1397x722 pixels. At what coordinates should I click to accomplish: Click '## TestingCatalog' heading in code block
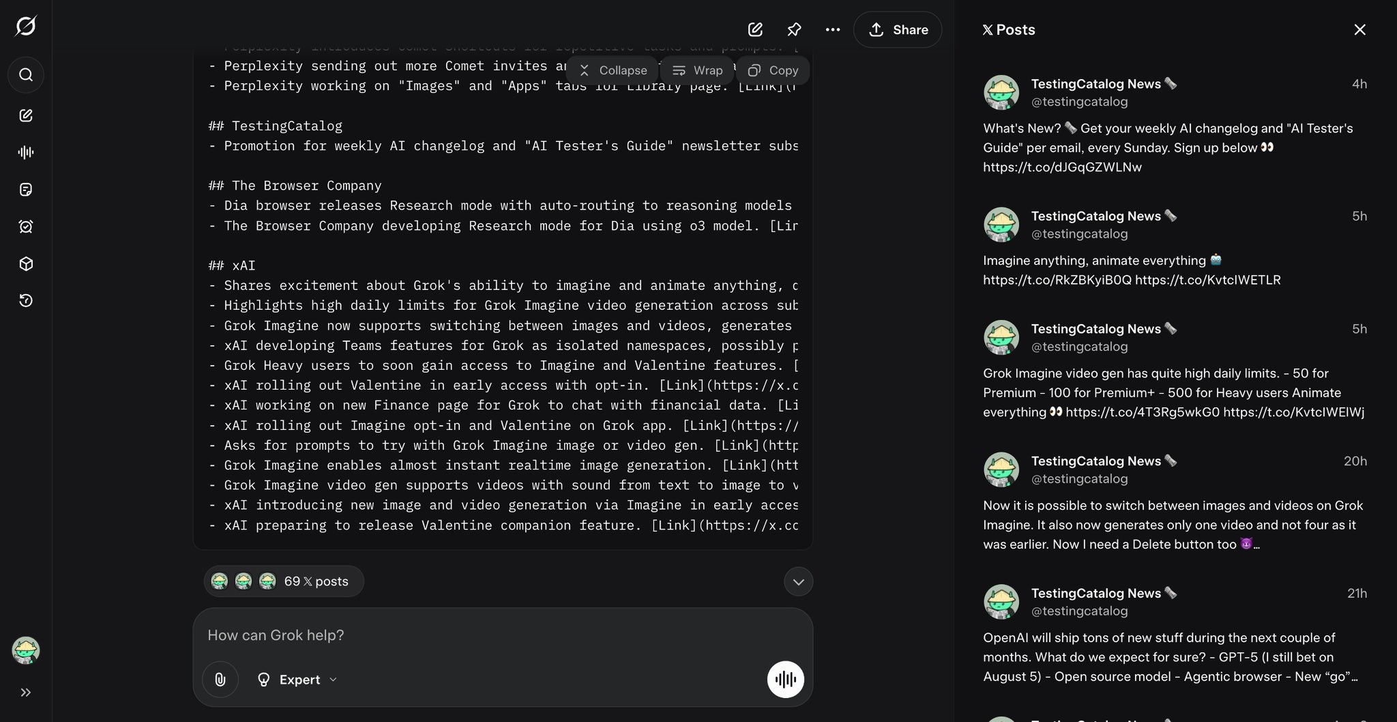pos(276,126)
